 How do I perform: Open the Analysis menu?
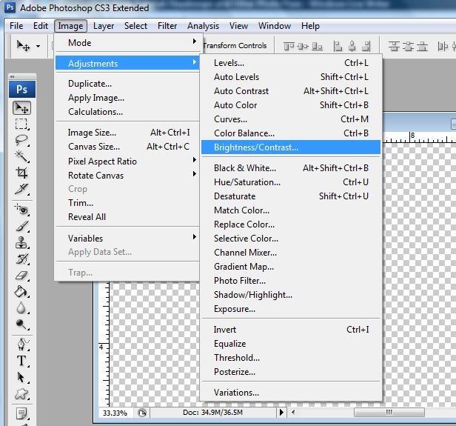(203, 26)
